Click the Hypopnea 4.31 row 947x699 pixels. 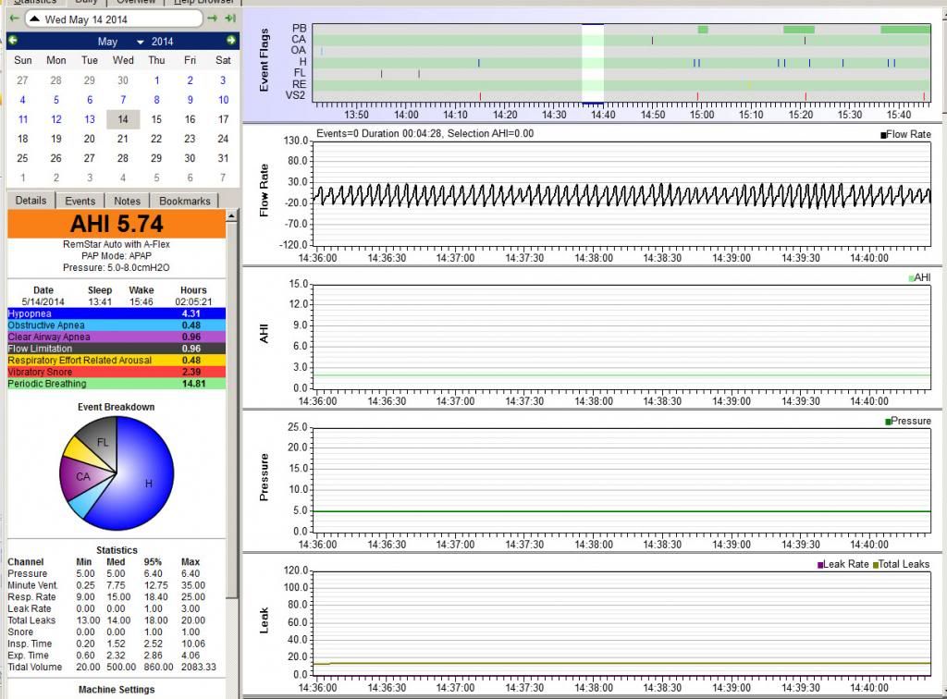[117, 313]
